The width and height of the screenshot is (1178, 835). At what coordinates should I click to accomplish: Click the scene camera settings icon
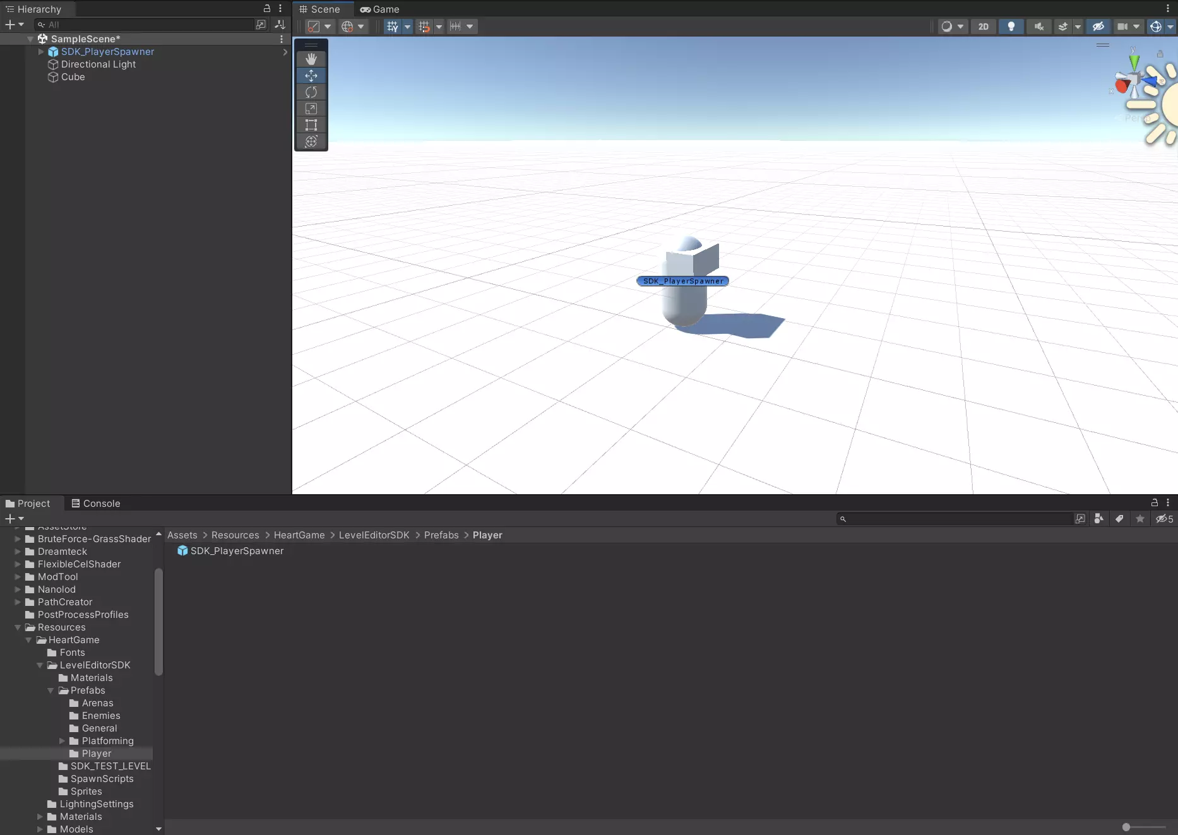1122,27
